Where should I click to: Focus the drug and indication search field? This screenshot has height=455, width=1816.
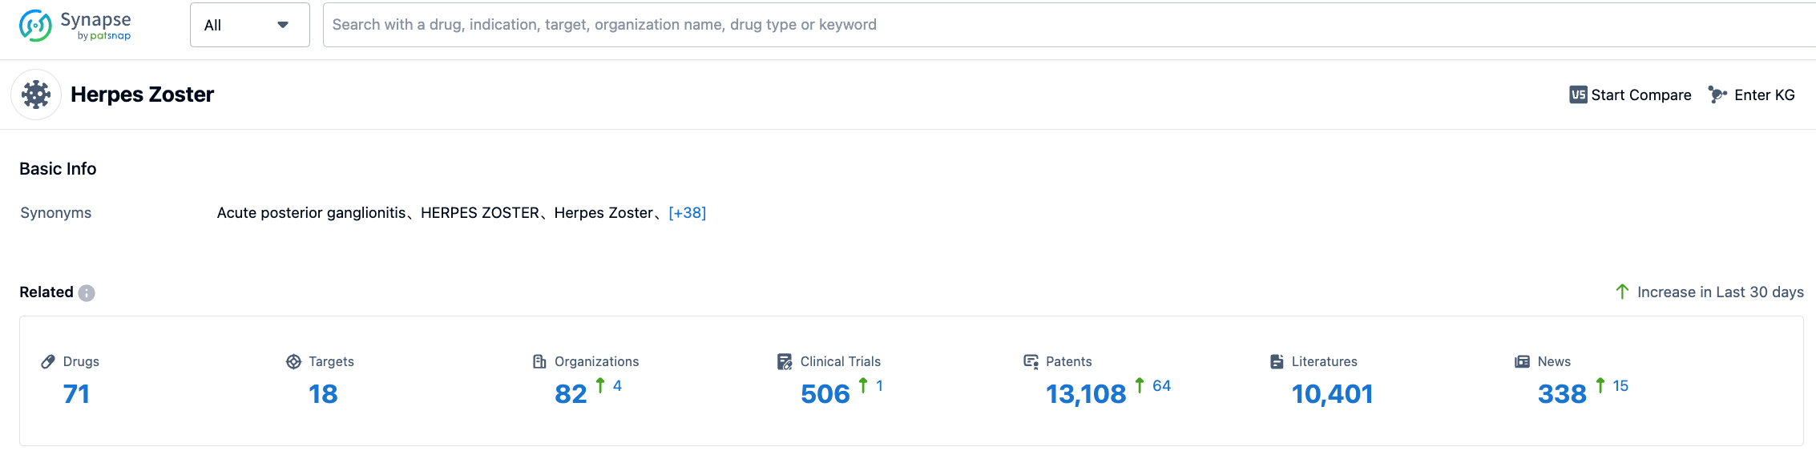1042,25
